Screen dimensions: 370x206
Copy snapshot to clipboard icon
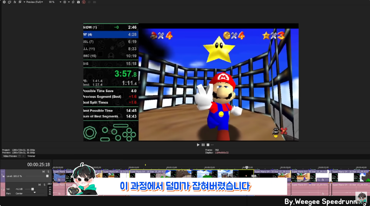pos(73,2)
